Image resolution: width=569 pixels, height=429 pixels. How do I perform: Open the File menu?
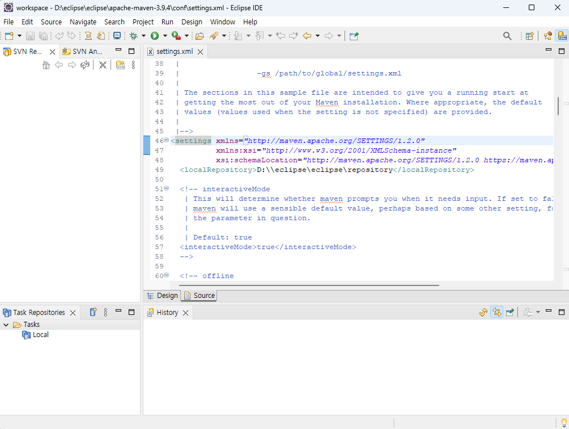click(x=9, y=22)
